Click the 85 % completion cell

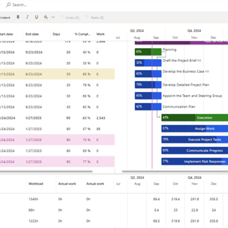tap(86, 151)
